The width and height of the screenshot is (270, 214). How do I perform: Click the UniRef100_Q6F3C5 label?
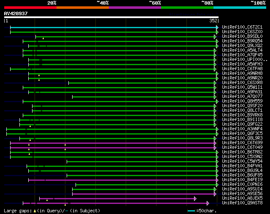tap(242, 134)
